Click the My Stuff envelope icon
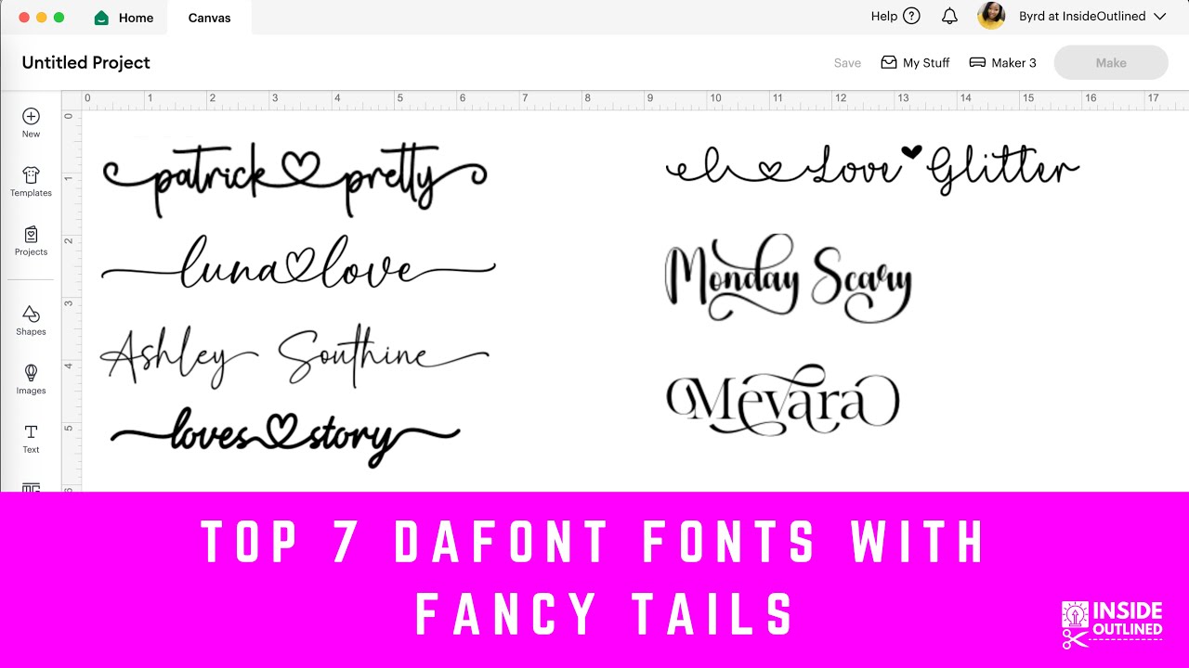This screenshot has width=1189, height=668. [x=889, y=62]
